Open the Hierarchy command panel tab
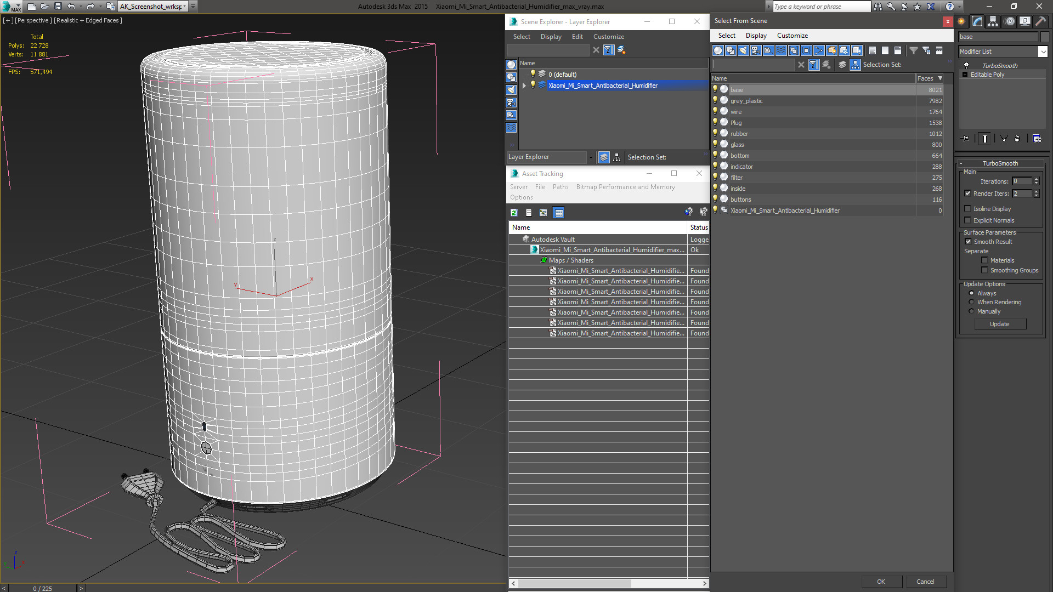The width and height of the screenshot is (1053, 592). [x=993, y=21]
